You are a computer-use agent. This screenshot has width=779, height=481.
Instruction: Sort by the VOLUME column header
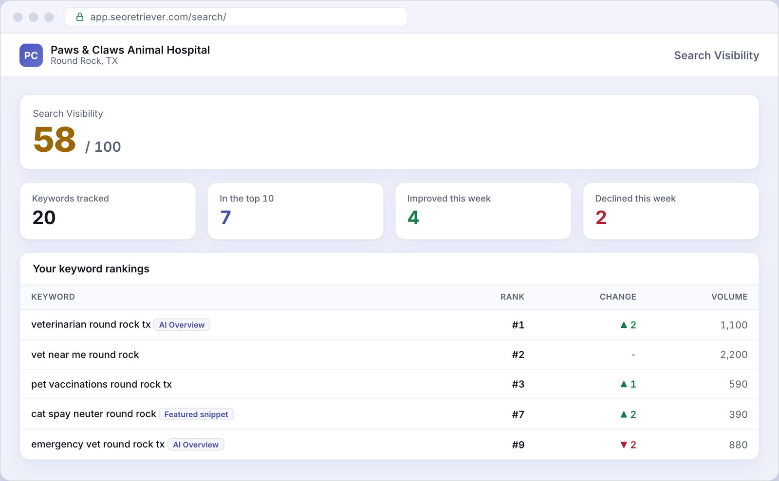click(x=729, y=297)
